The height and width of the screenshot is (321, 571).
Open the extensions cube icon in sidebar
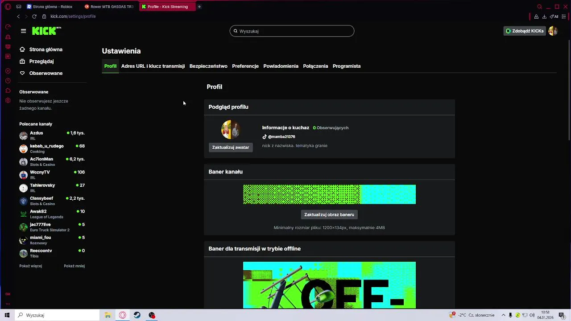(8, 91)
